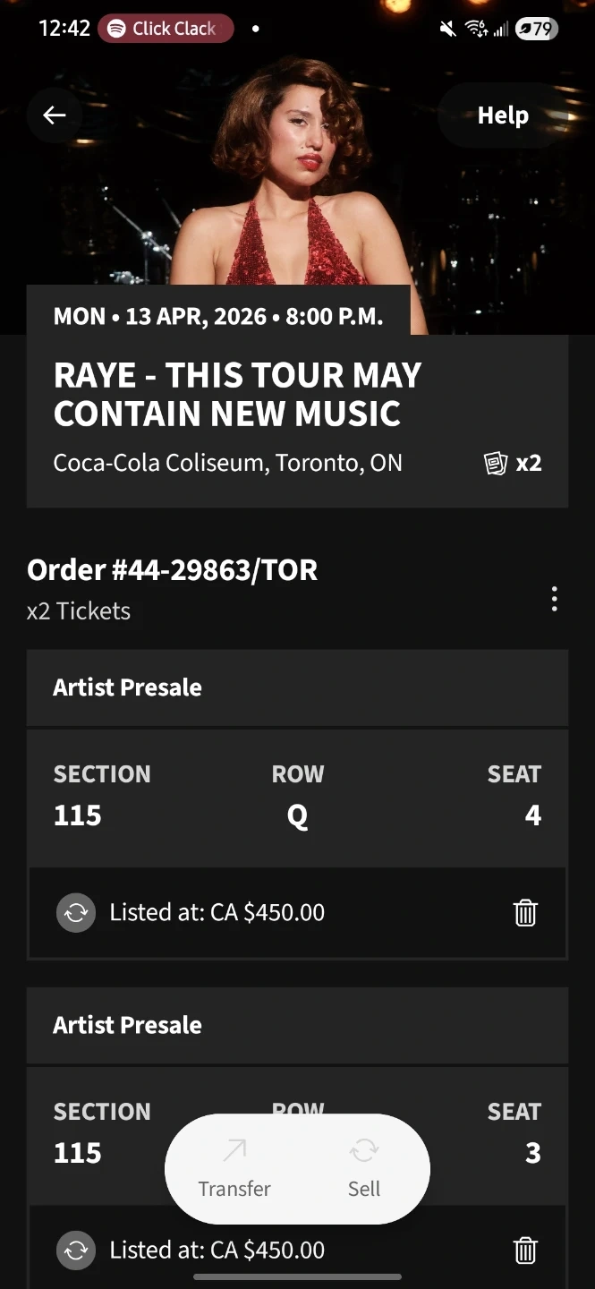Tap the Section 115 Row Q seat details
Screen dimensions: 595x1289
coord(297,796)
